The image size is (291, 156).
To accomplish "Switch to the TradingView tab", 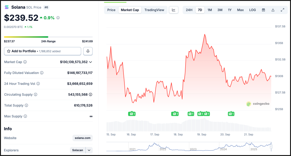I will [154, 10].
